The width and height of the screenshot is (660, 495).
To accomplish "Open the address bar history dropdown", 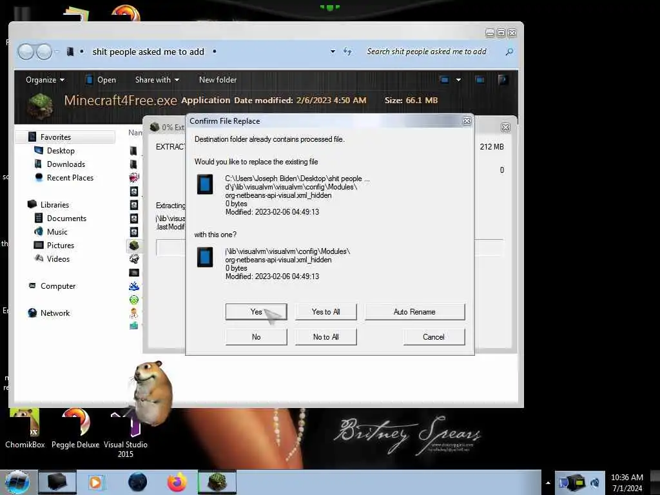I will (333, 52).
